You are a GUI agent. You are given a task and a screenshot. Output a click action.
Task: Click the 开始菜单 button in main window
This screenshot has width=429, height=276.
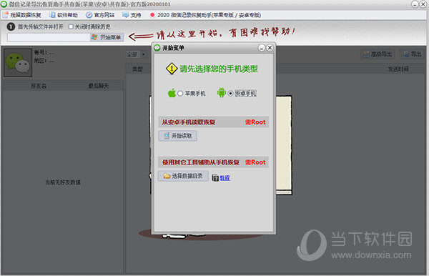pos(107,37)
